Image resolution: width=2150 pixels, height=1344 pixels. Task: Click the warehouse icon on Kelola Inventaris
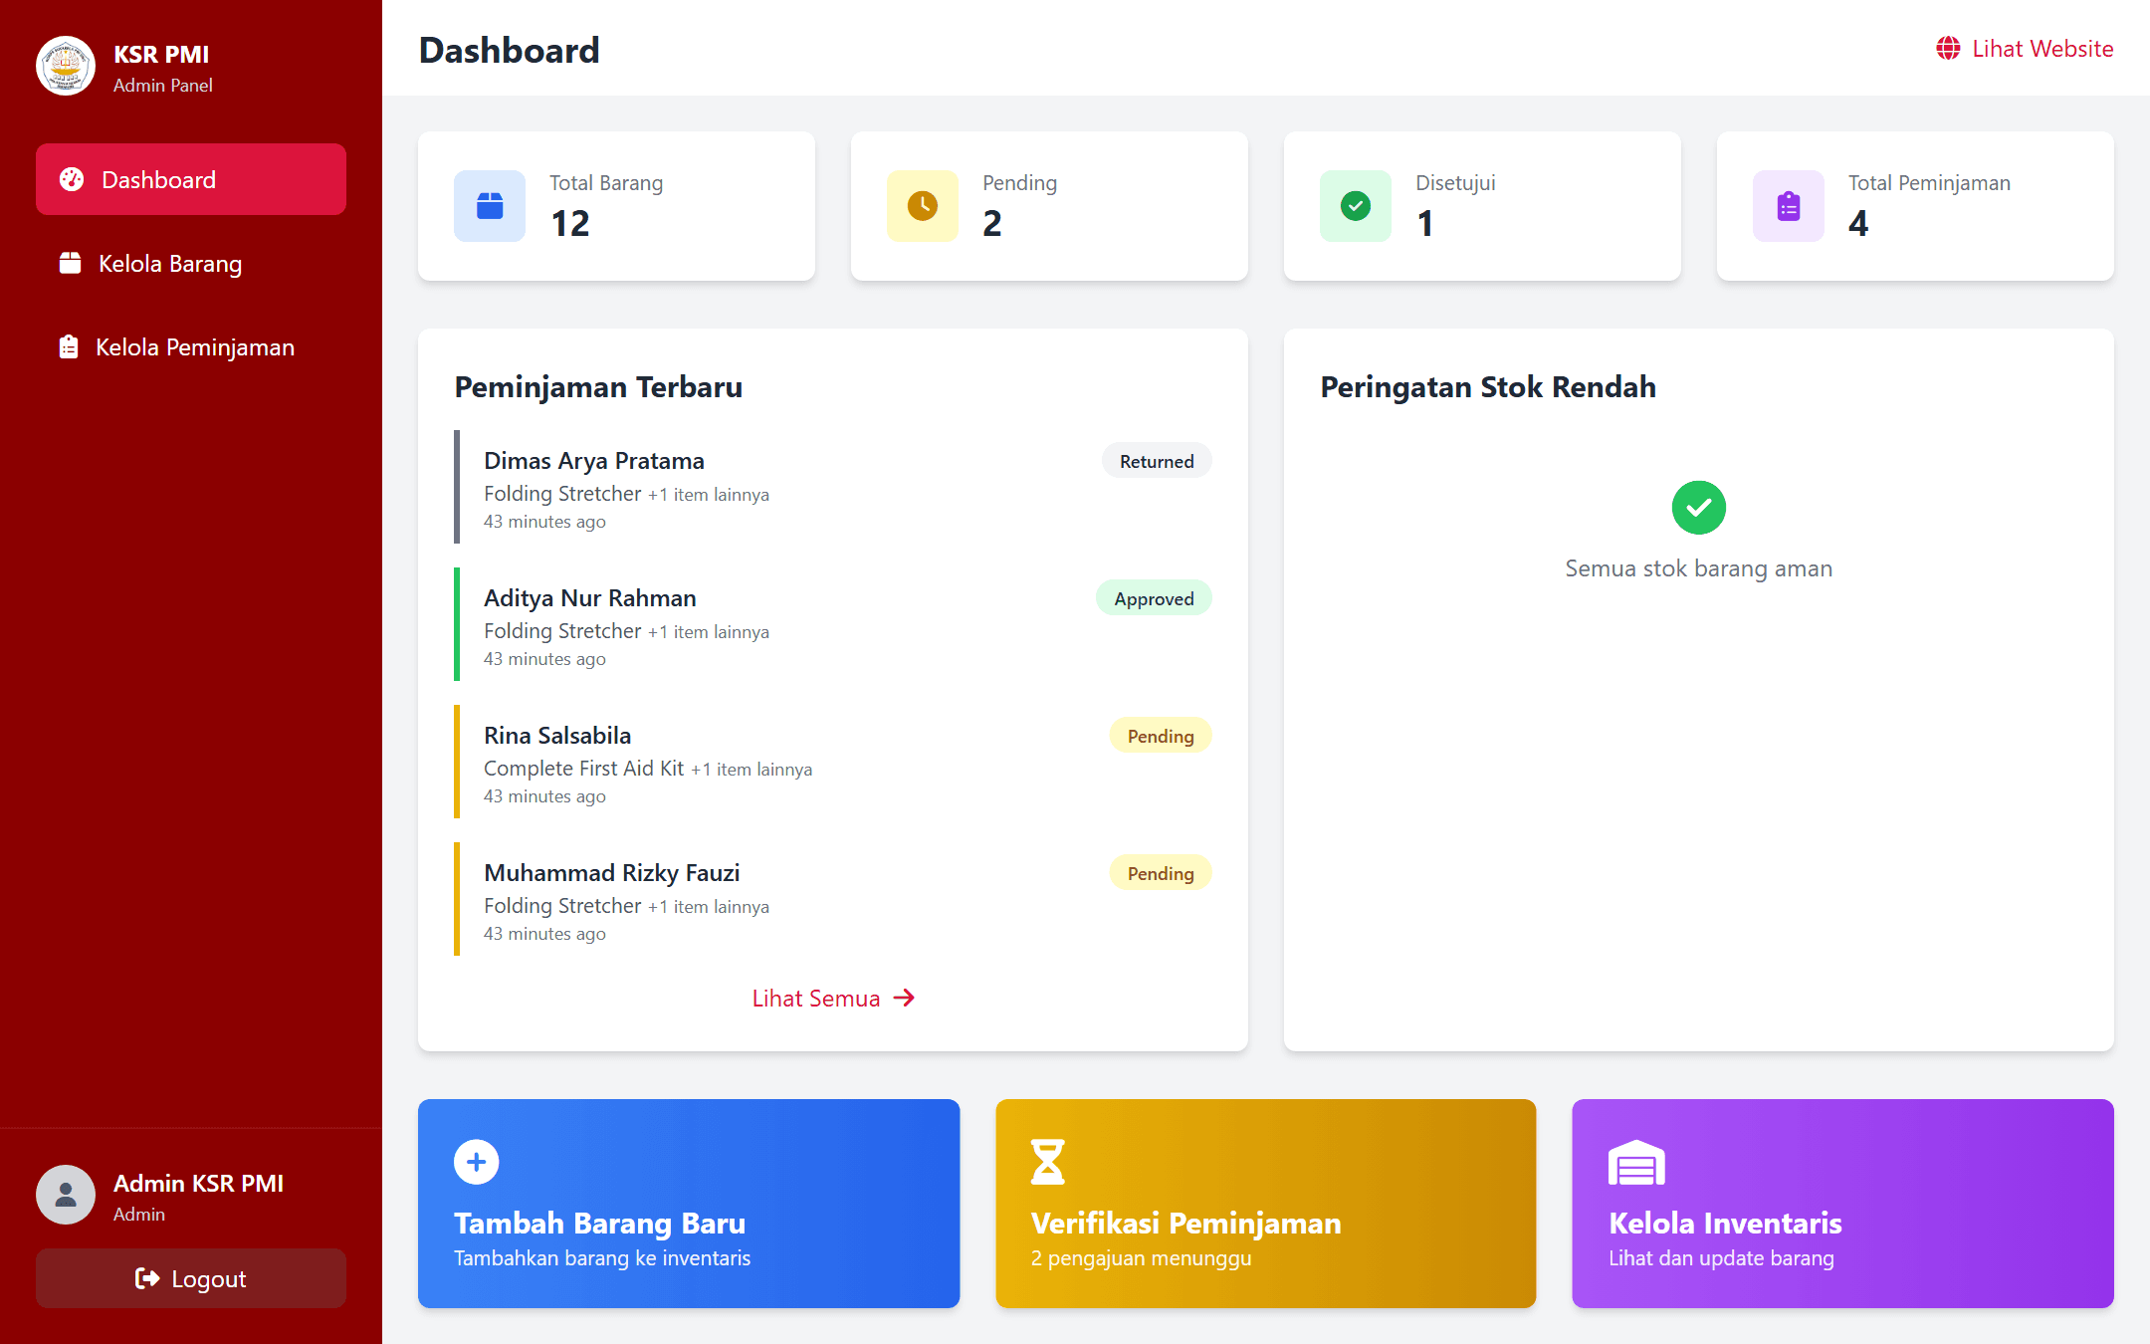1636,1162
